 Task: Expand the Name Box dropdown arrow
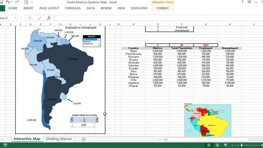(15, 18)
